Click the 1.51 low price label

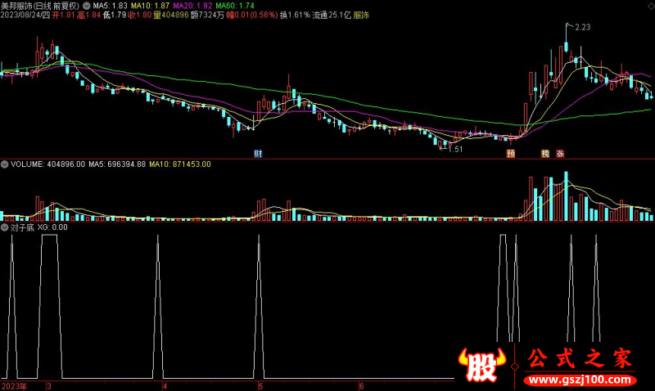pos(455,149)
